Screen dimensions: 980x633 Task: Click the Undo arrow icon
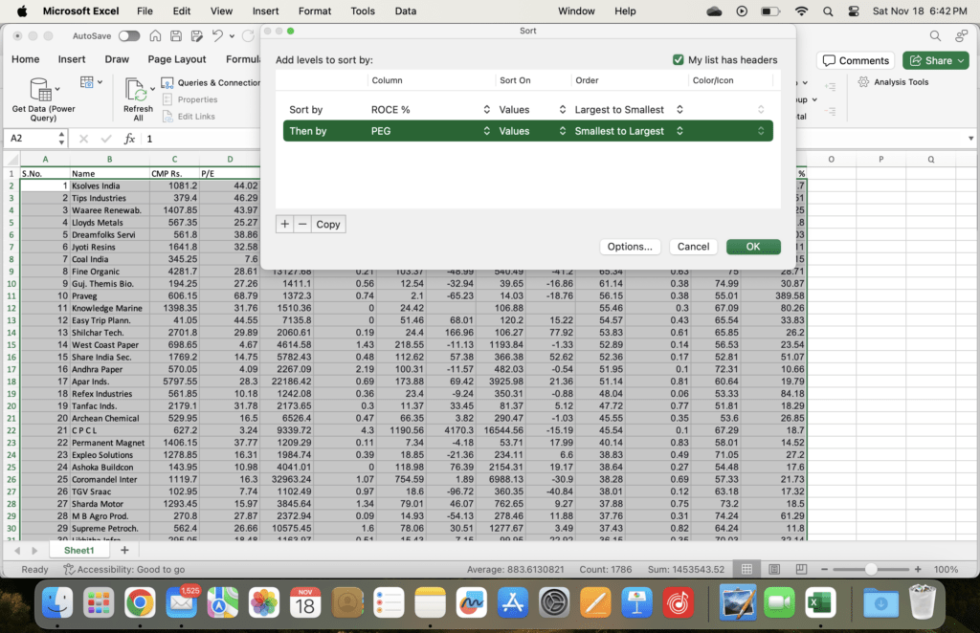[217, 36]
